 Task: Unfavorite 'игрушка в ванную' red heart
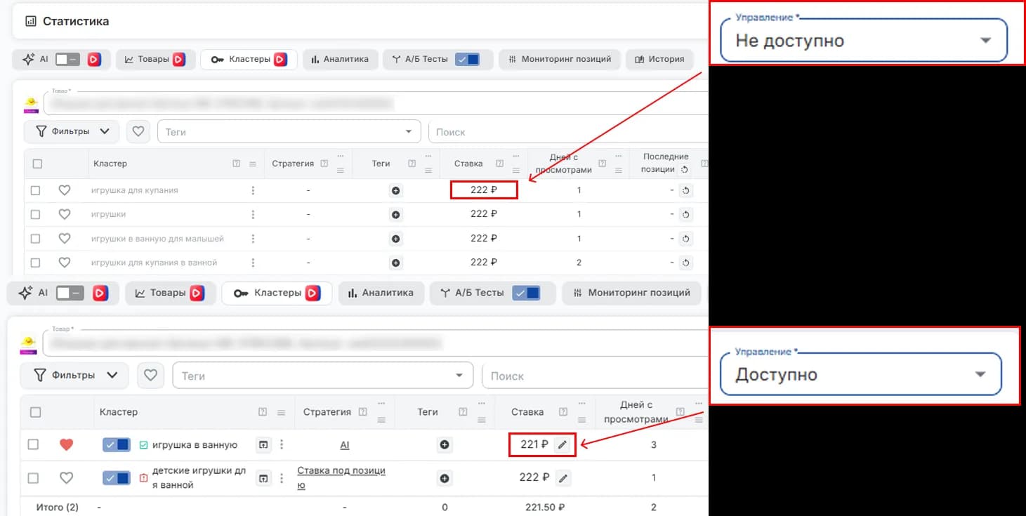point(66,444)
